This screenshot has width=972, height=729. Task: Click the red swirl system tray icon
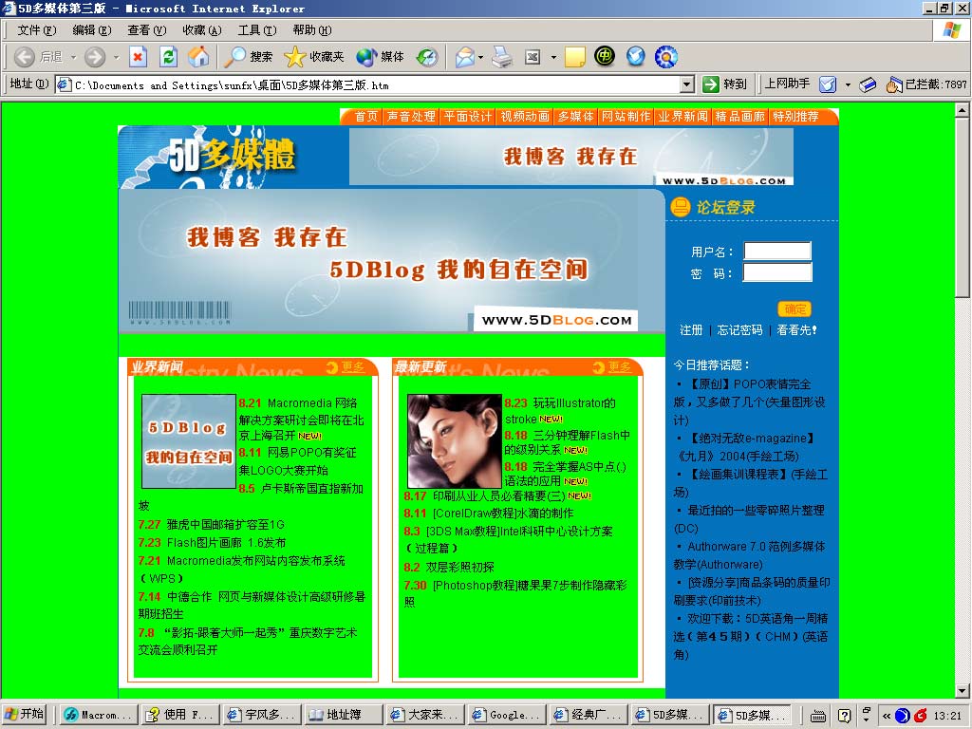pos(921,716)
